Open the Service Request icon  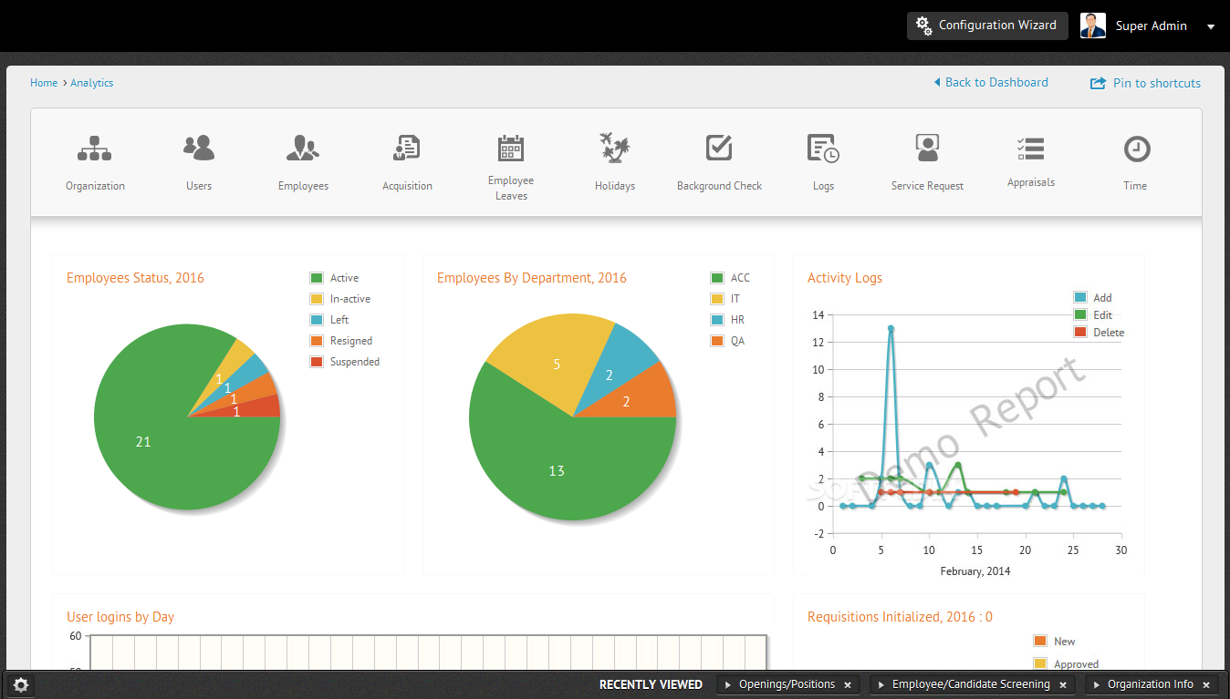click(927, 149)
